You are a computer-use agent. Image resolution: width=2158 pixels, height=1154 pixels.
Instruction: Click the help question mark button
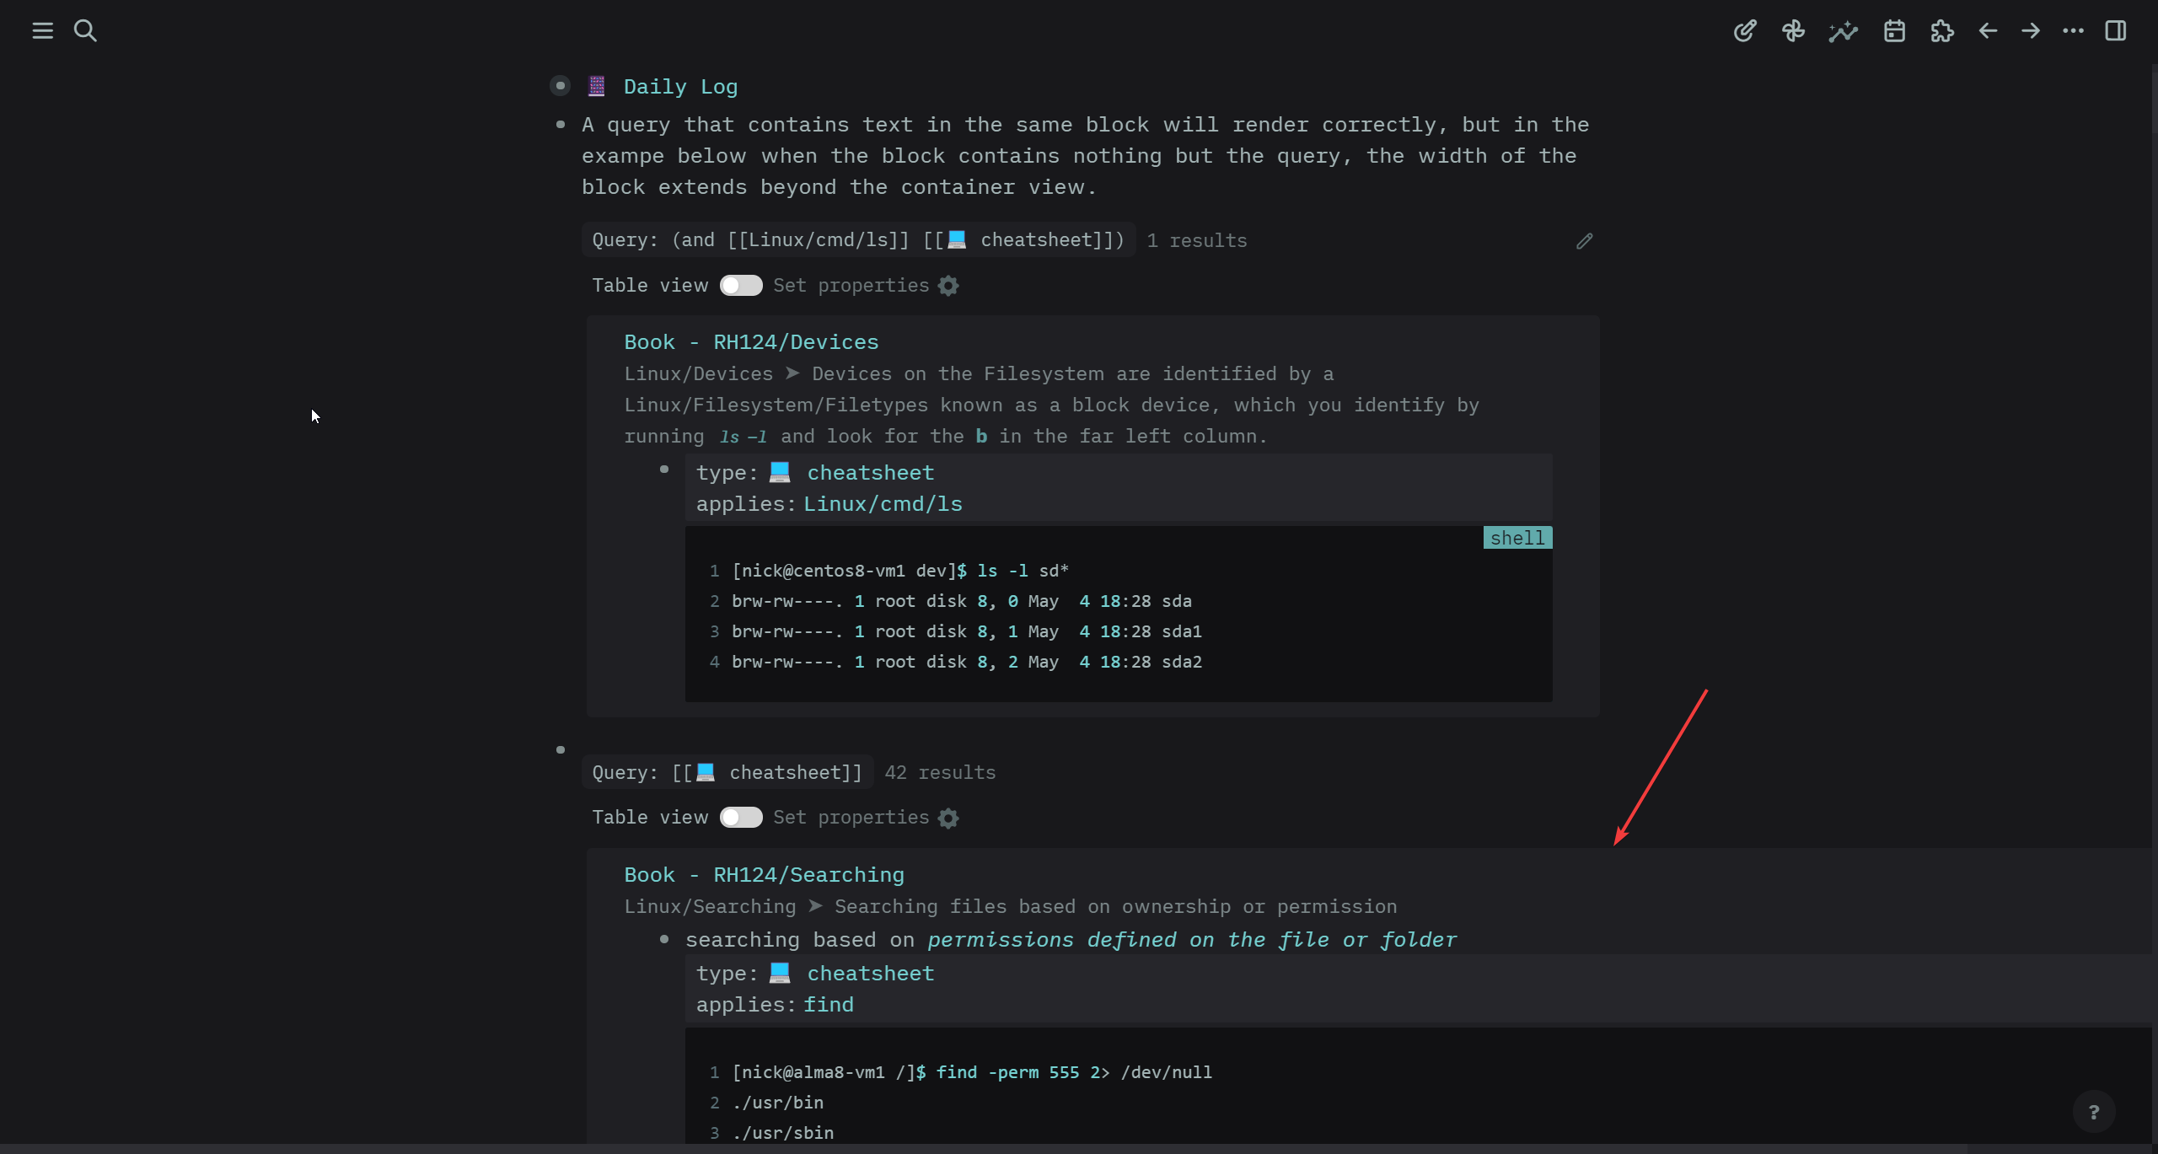(x=2094, y=1112)
